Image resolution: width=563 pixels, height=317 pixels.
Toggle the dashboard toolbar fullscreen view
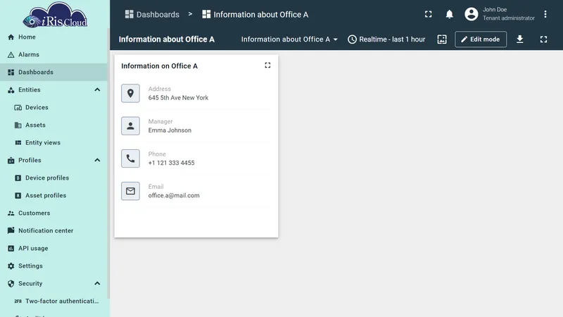(543, 39)
